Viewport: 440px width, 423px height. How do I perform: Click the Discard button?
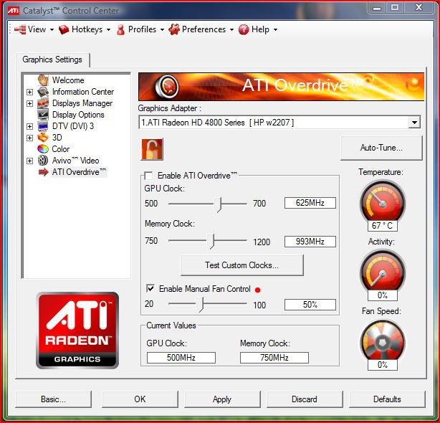[x=305, y=399]
